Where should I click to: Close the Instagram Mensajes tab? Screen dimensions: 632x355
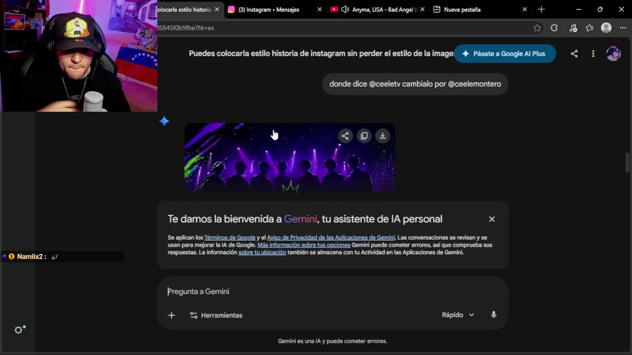click(319, 9)
